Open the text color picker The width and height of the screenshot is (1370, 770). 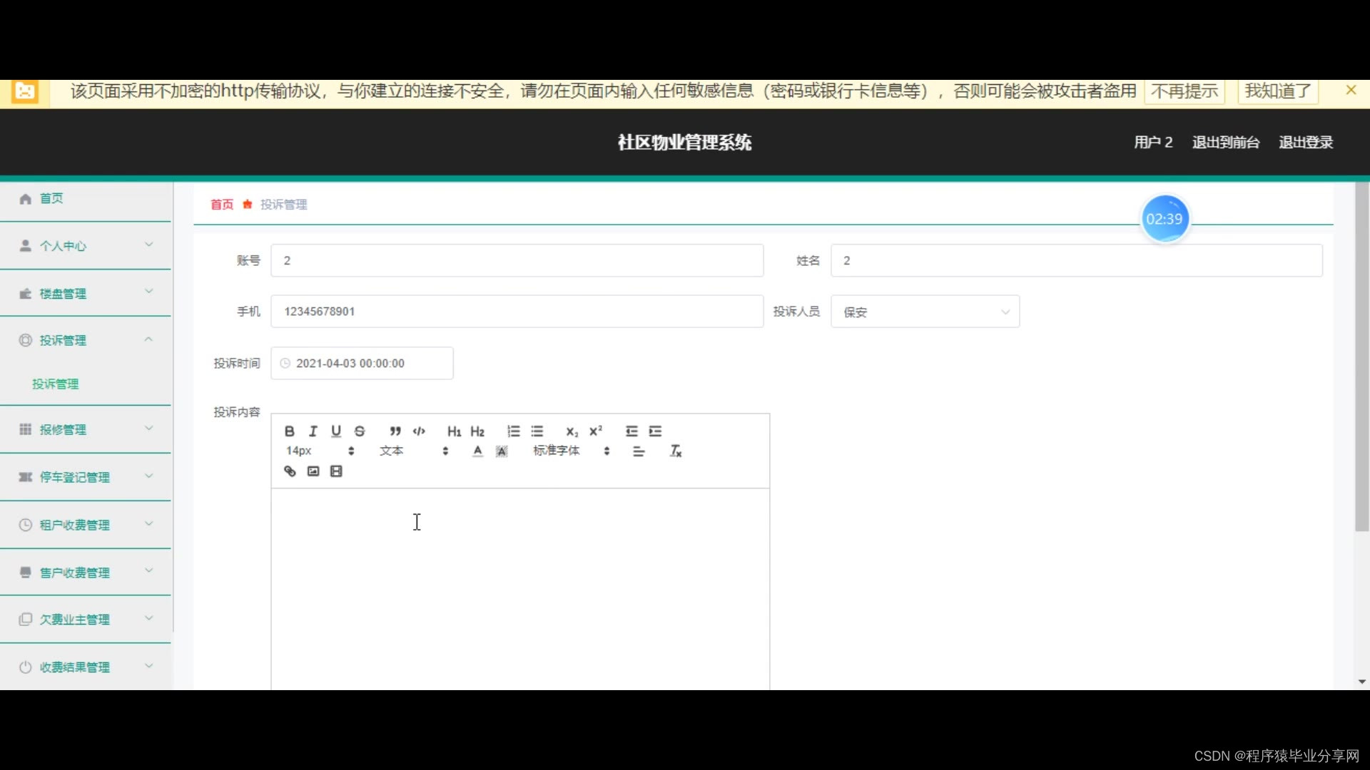478,451
